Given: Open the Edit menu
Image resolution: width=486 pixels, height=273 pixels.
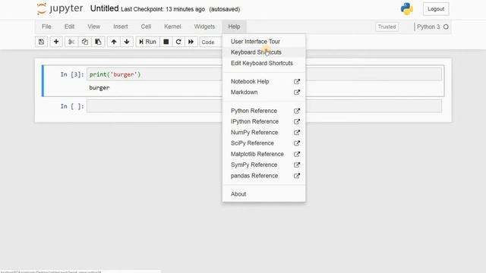Looking at the screenshot, I should 69,27.
